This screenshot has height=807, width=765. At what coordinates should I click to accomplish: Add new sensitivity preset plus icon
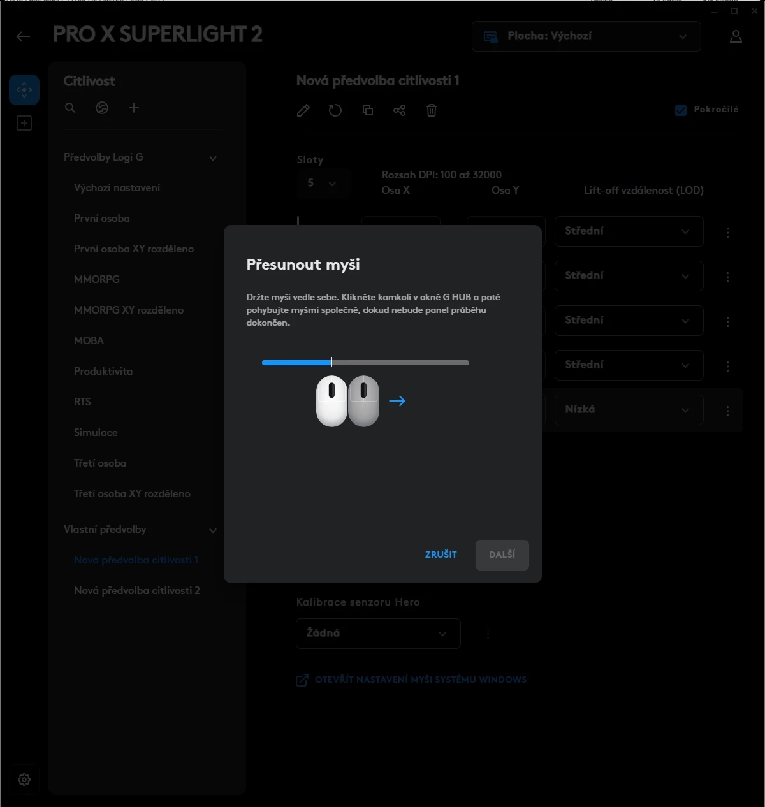(x=134, y=108)
